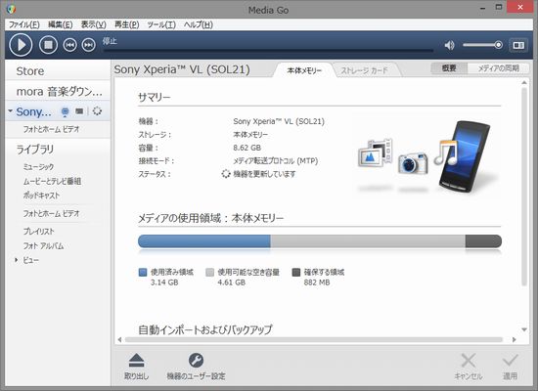Collapse the Sony device tree arrow
Image resolution: width=538 pixels, height=391 pixels.
[11, 111]
